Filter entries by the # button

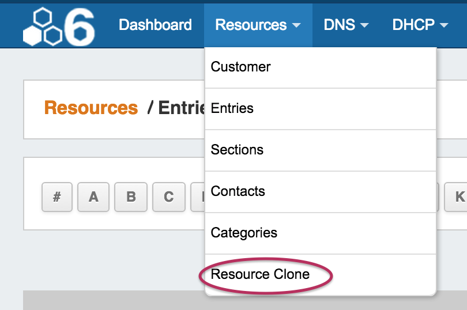click(57, 197)
